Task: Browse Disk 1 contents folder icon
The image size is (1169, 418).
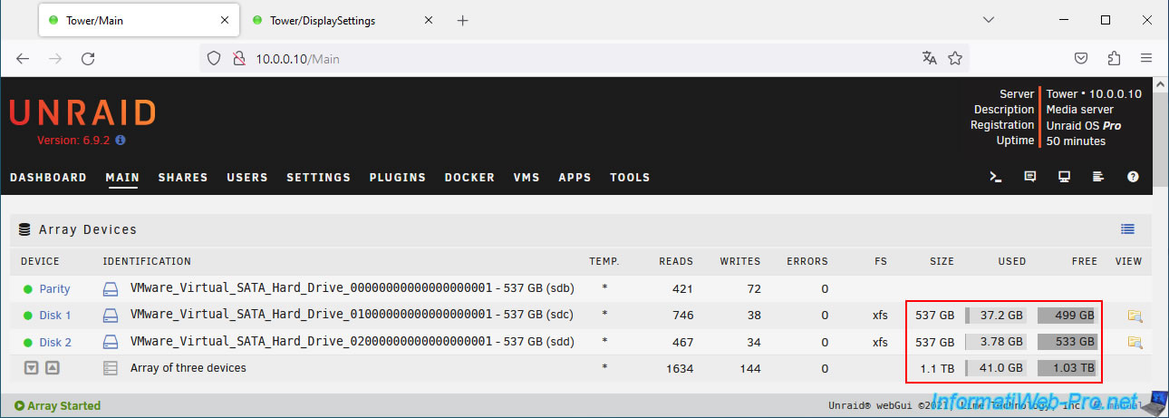Action: 1135,316
